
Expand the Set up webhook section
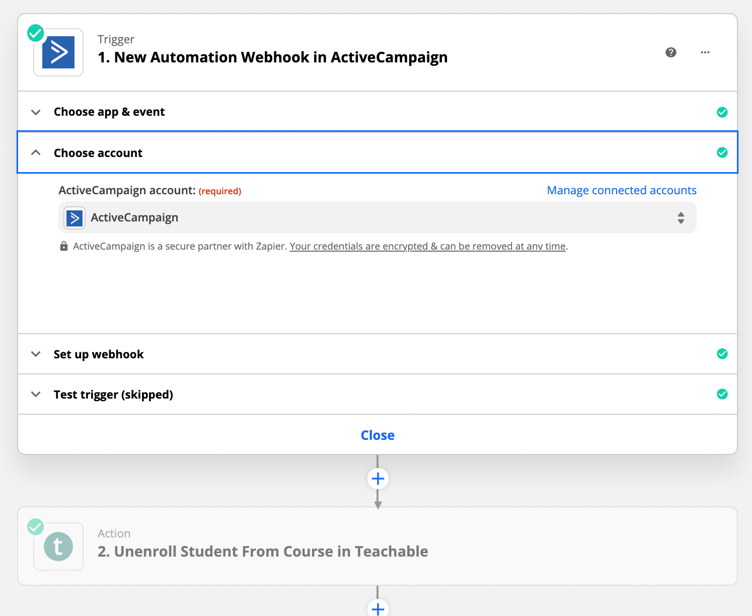[x=378, y=354]
